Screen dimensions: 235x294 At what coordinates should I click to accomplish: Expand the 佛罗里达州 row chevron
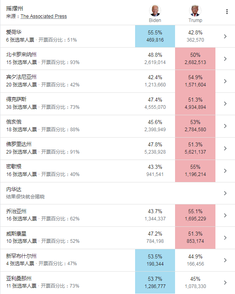[x=225, y=148]
